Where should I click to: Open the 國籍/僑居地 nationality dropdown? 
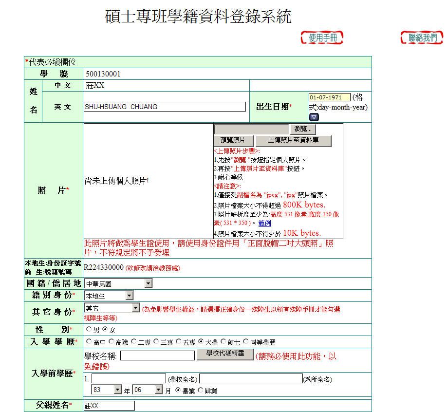click(118, 283)
